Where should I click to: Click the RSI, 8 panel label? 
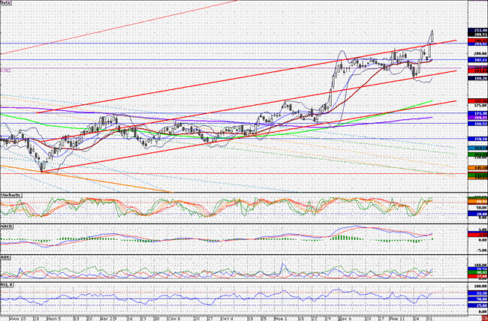[6, 284]
